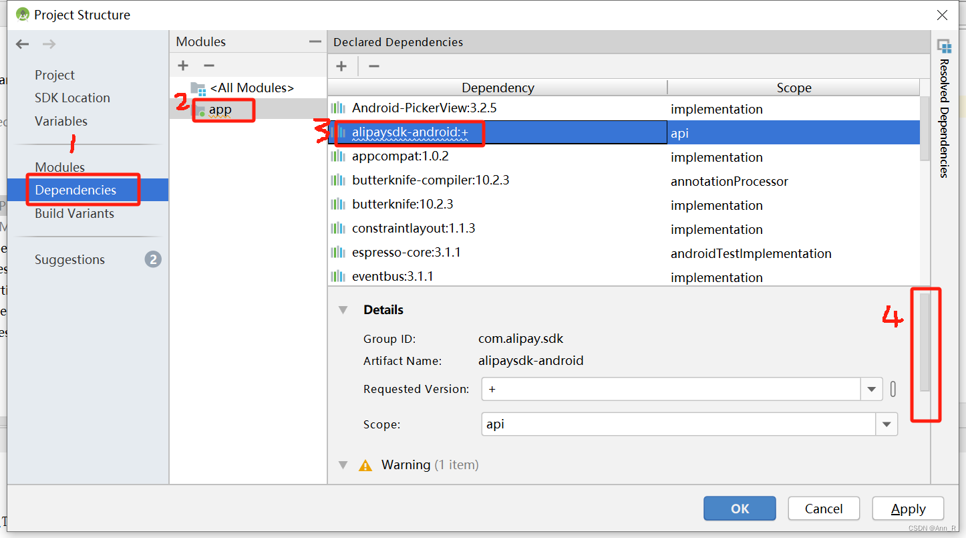
Task: Click the constraintlayout library icon
Action: (339, 229)
